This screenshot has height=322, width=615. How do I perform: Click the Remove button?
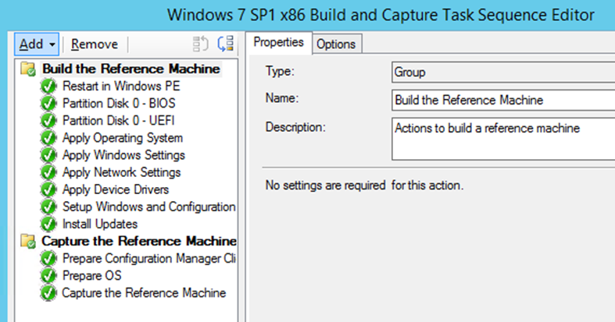click(x=94, y=44)
